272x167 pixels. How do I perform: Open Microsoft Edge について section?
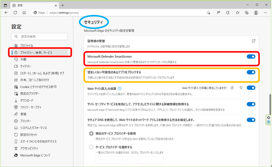[35, 155]
